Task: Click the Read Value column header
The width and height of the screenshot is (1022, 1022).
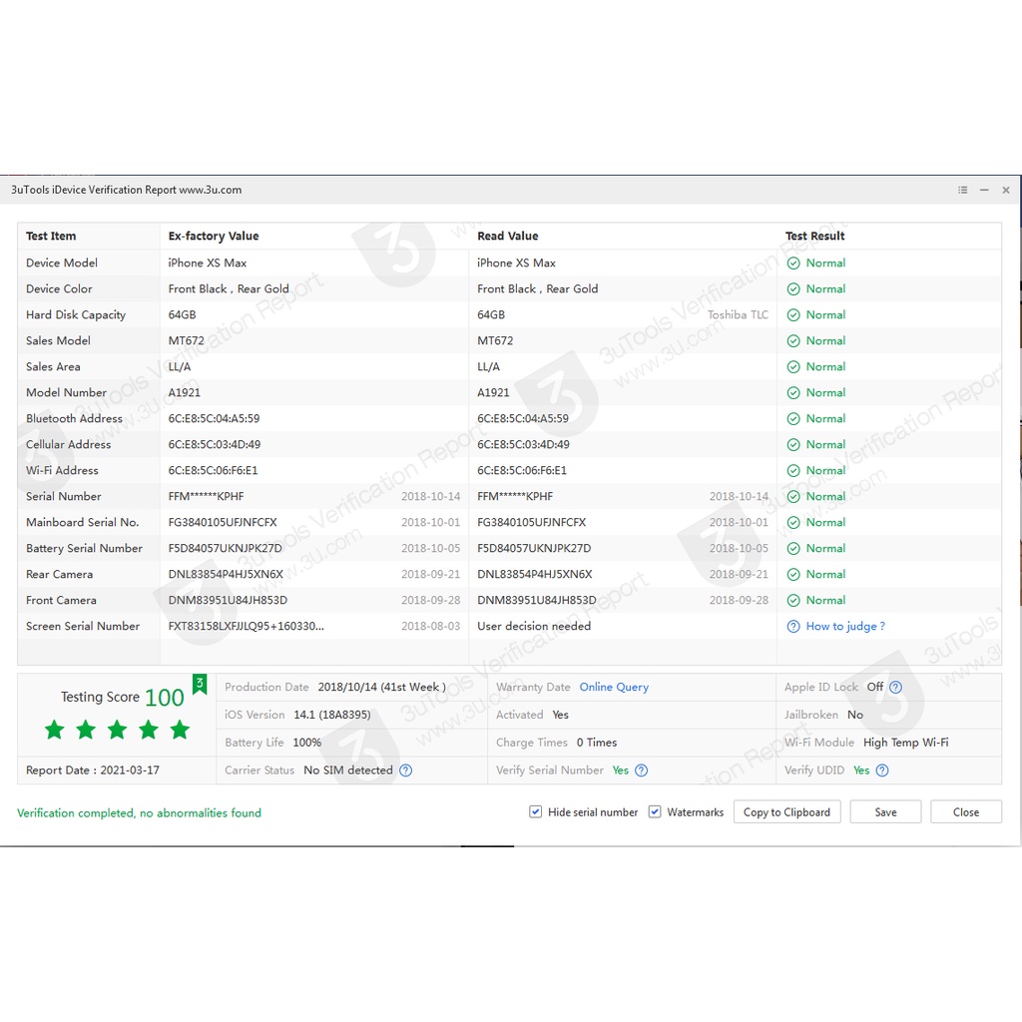Action: pyautogui.click(x=508, y=236)
